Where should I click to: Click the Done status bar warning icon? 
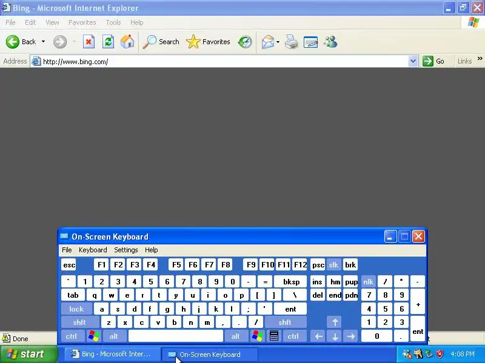6,338
